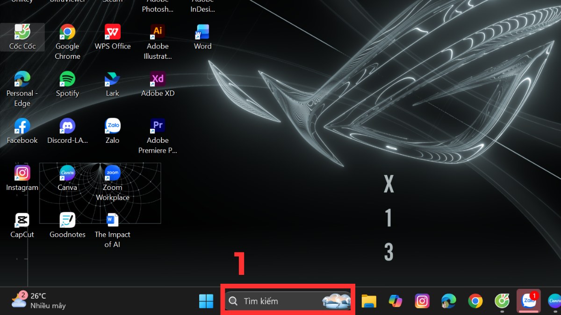
Task: Select the Word desktop shortcut
Action: pyautogui.click(x=203, y=37)
